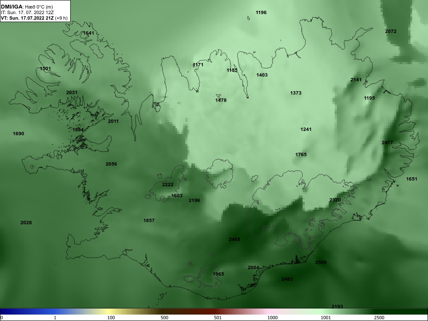Click the 1373 height value
The height and width of the screenshot is (321, 428).
296,93
